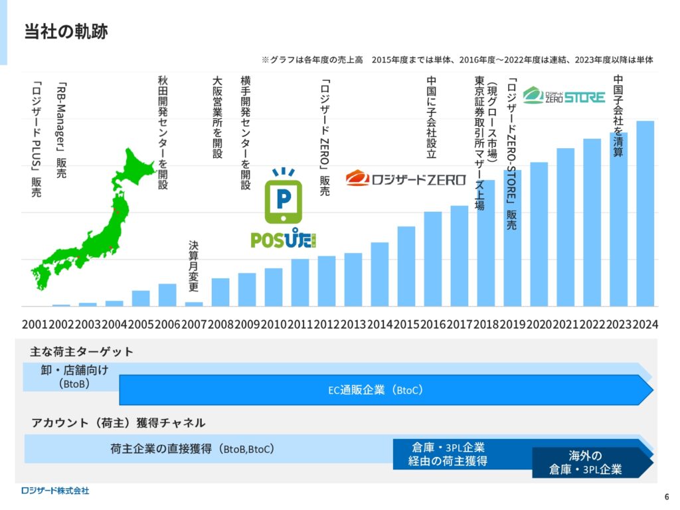Click the 秋田開発センターを開設 label
Image resolution: width=680 pixels, height=510 pixels.
coord(163,133)
